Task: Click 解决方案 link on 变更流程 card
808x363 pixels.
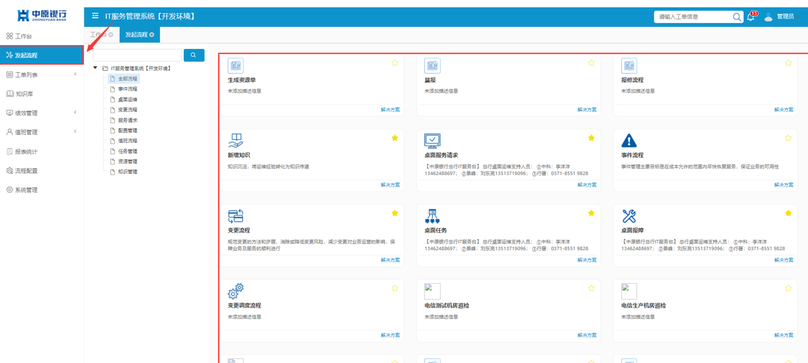Action: point(390,260)
